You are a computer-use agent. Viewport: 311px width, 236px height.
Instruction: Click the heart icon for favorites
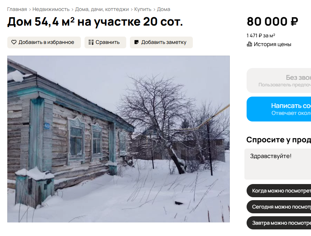[x=14, y=42]
